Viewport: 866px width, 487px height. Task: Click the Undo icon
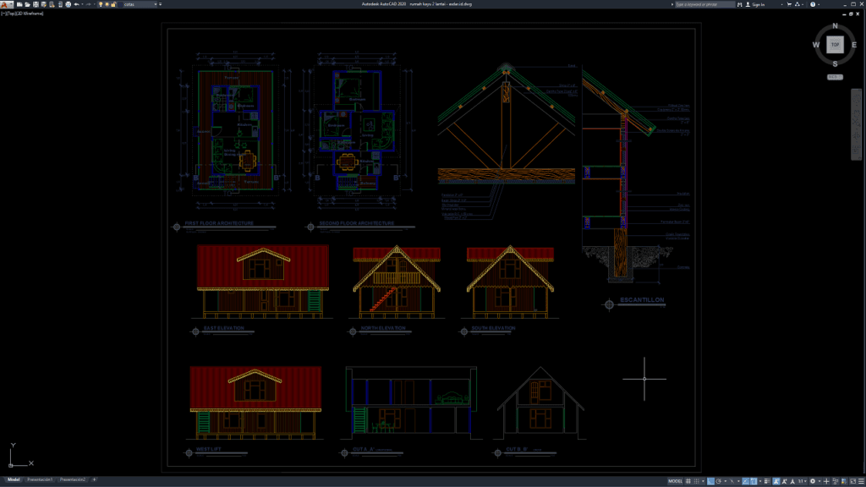pos(76,4)
